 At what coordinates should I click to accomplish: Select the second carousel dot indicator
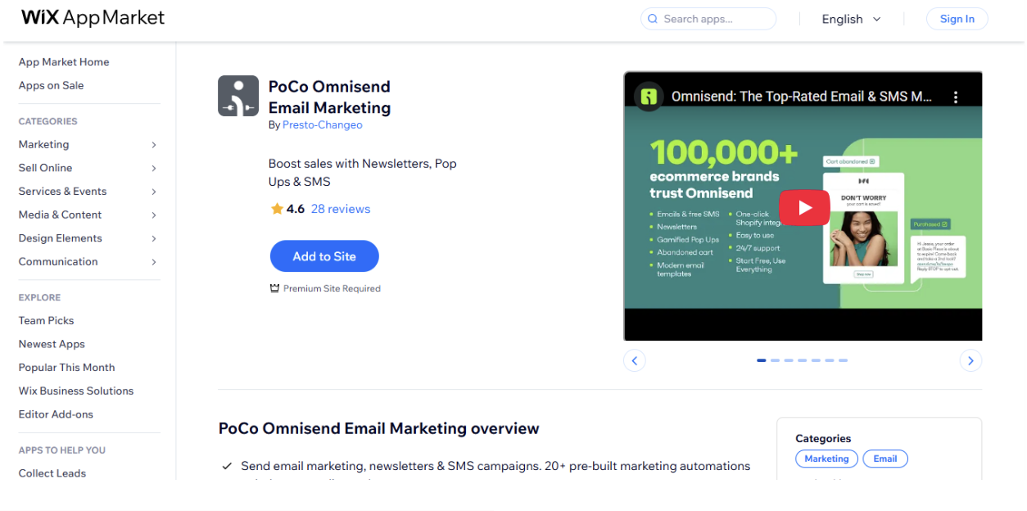tap(775, 360)
